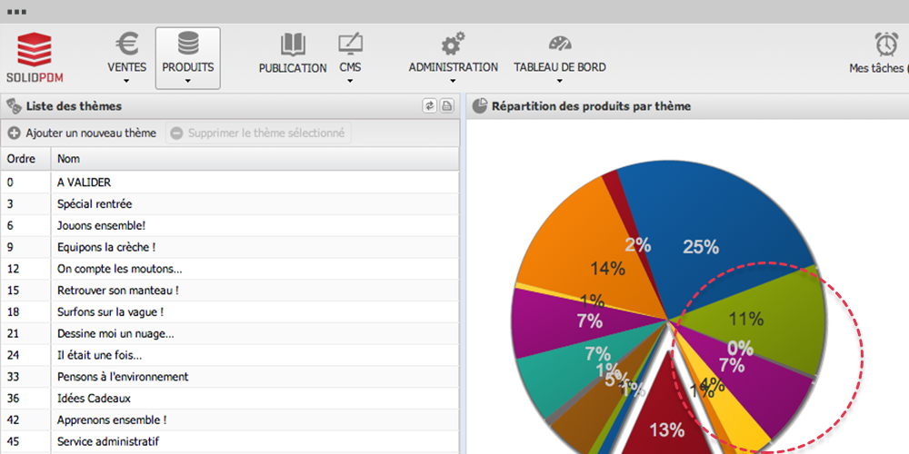Screen dimensions: 909x454
Task: Expand the Administration dropdown arrow
Action: [x=454, y=81]
